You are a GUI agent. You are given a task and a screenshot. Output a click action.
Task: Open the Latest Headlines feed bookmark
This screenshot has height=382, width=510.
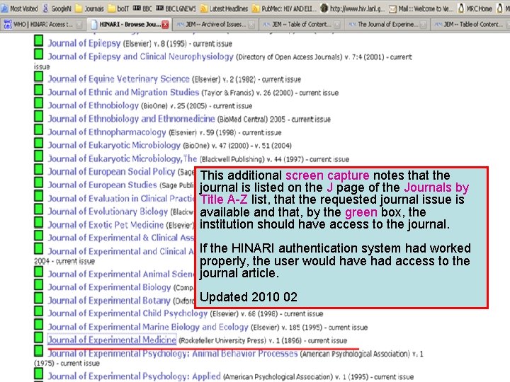point(224,8)
